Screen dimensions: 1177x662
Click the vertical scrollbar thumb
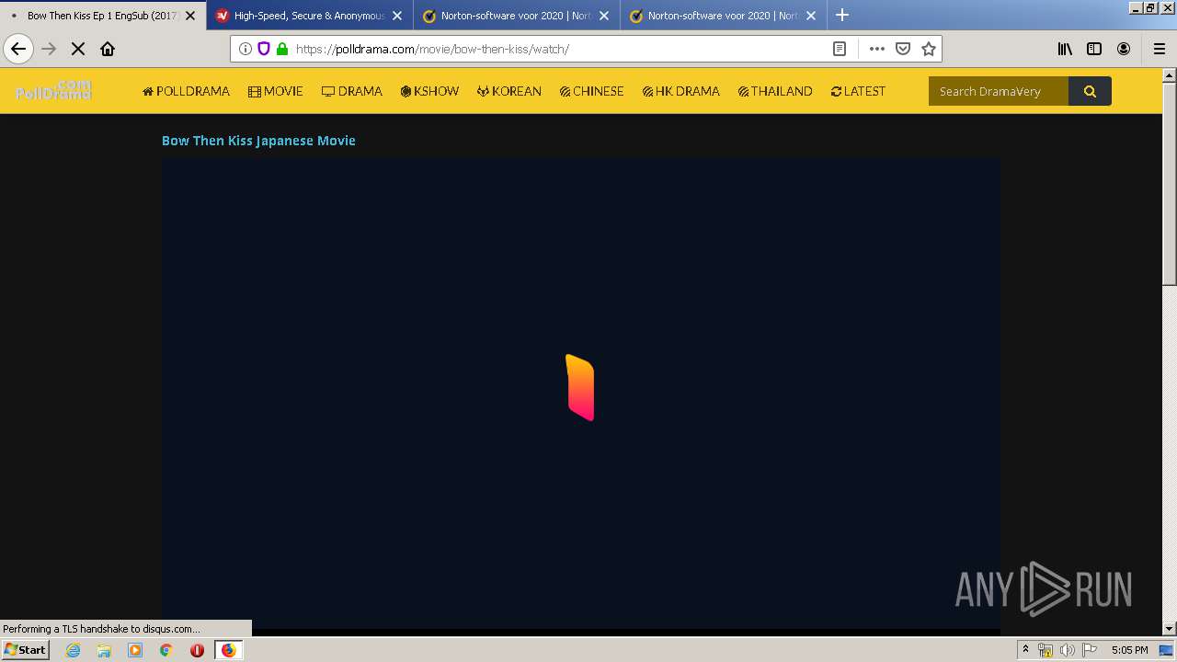(1170, 184)
